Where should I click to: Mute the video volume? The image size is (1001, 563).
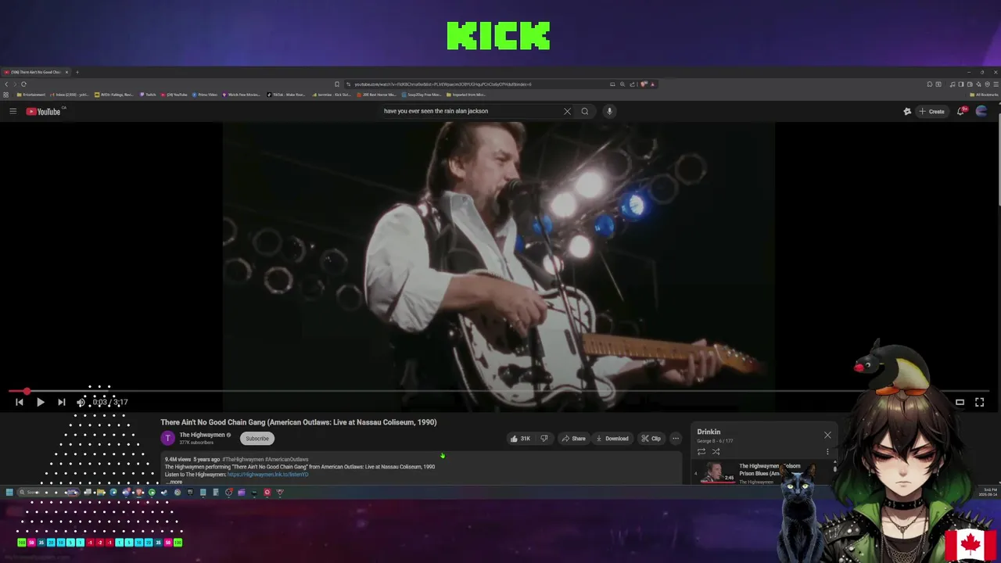tap(81, 402)
